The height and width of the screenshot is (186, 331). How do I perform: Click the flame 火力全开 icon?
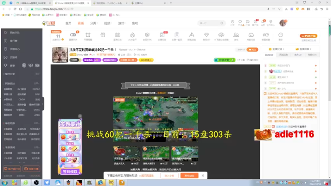(132, 36)
